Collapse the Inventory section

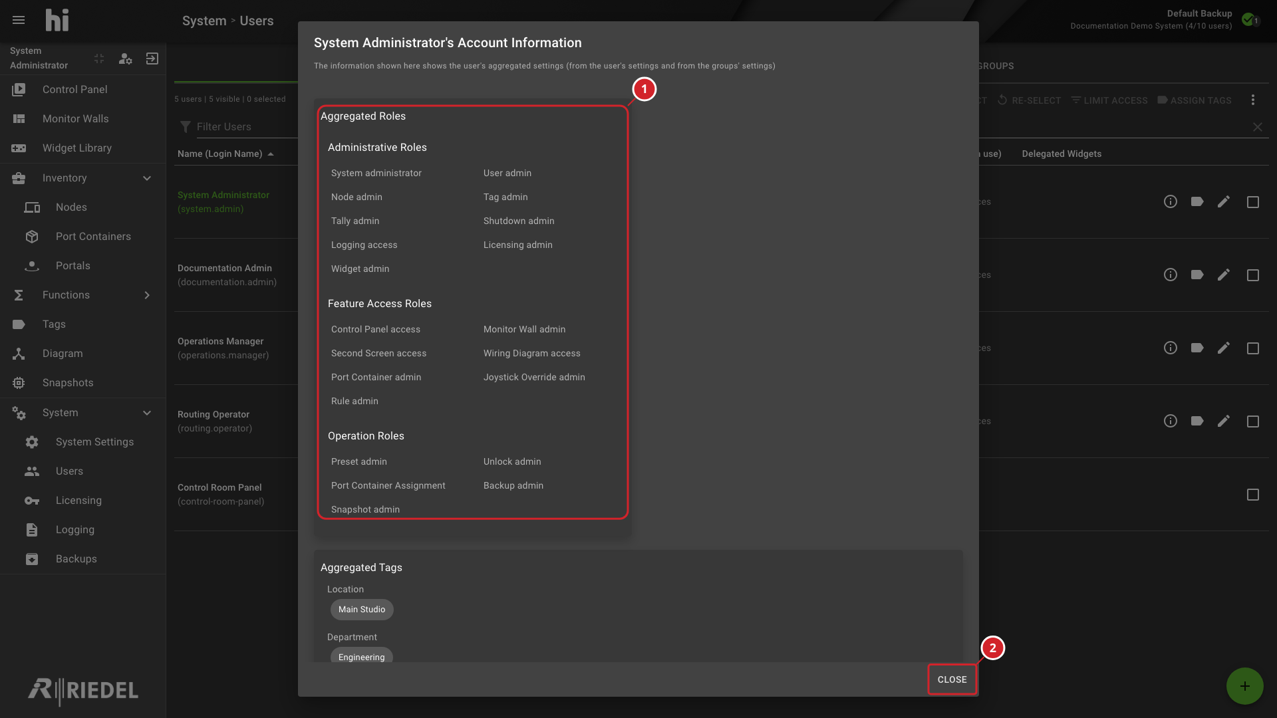click(147, 178)
